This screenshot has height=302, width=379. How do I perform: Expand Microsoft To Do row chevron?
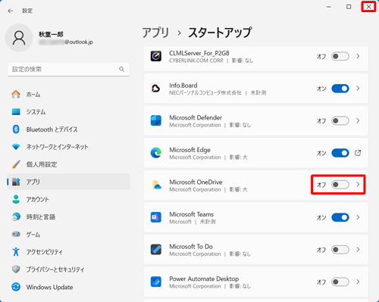[x=358, y=250]
